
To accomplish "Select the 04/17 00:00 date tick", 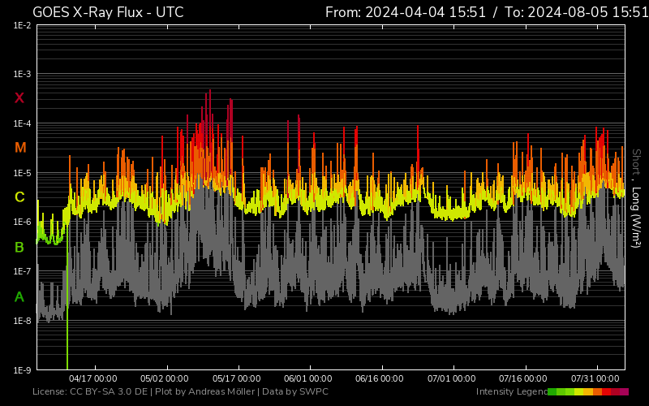I will (x=93, y=378).
